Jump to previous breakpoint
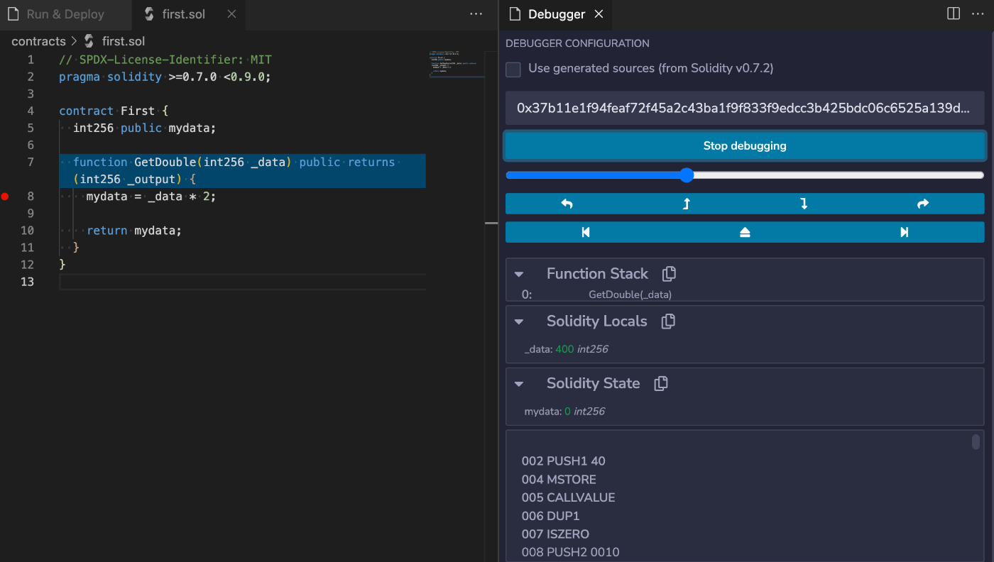 point(586,232)
